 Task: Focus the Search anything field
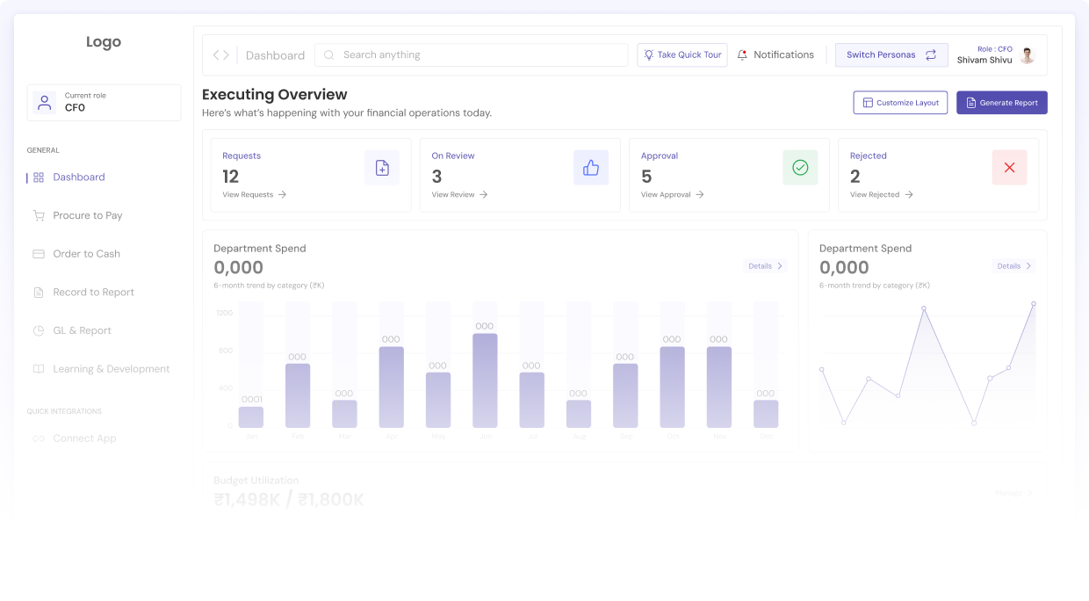click(472, 54)
